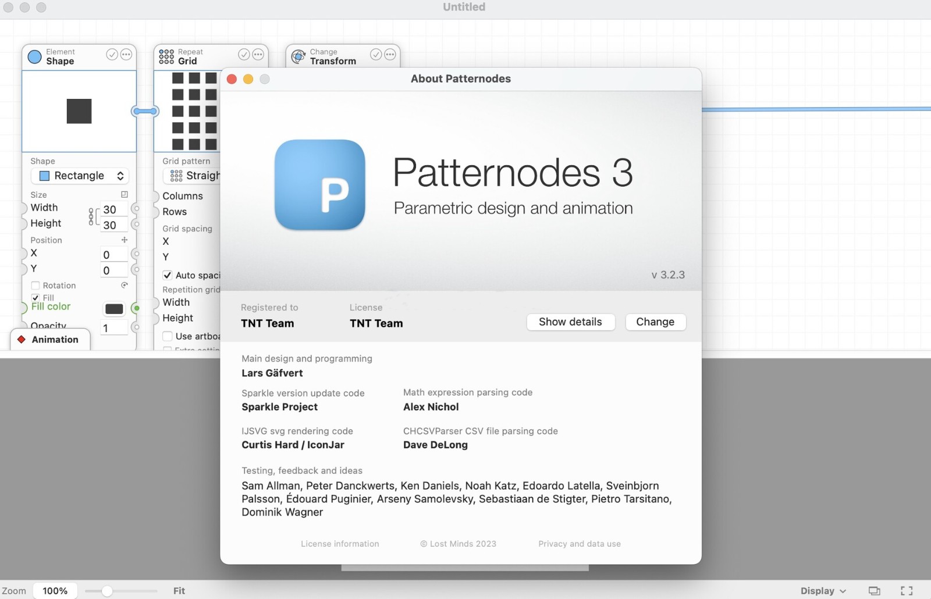Minimize the About Patternodes window
The image size is (931, 599).
248,79
